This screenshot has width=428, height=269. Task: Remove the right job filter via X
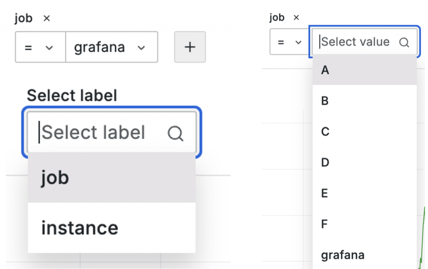296,18
